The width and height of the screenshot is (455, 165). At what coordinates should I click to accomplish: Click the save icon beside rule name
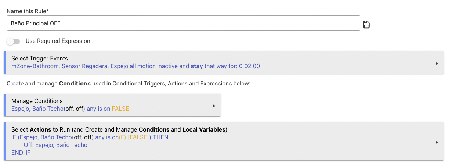point(366,25)
